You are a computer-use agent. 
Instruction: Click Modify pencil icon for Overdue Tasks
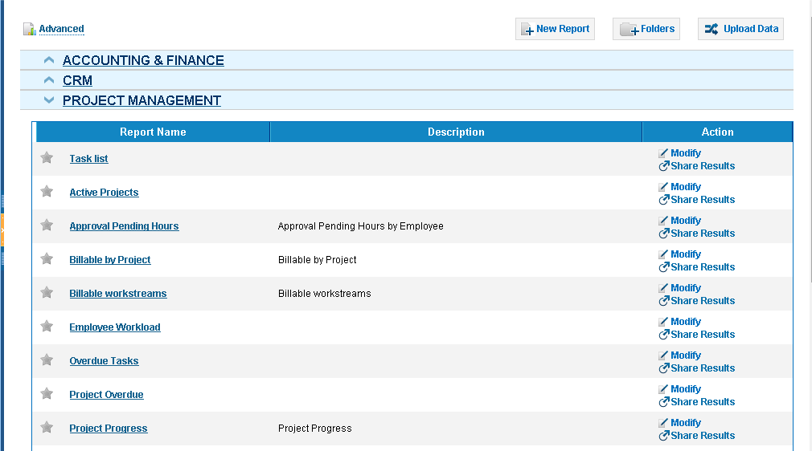click(x=663, y=356)
